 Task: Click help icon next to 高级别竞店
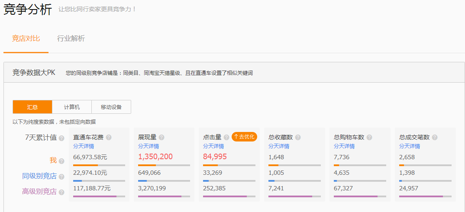(61, 192)
